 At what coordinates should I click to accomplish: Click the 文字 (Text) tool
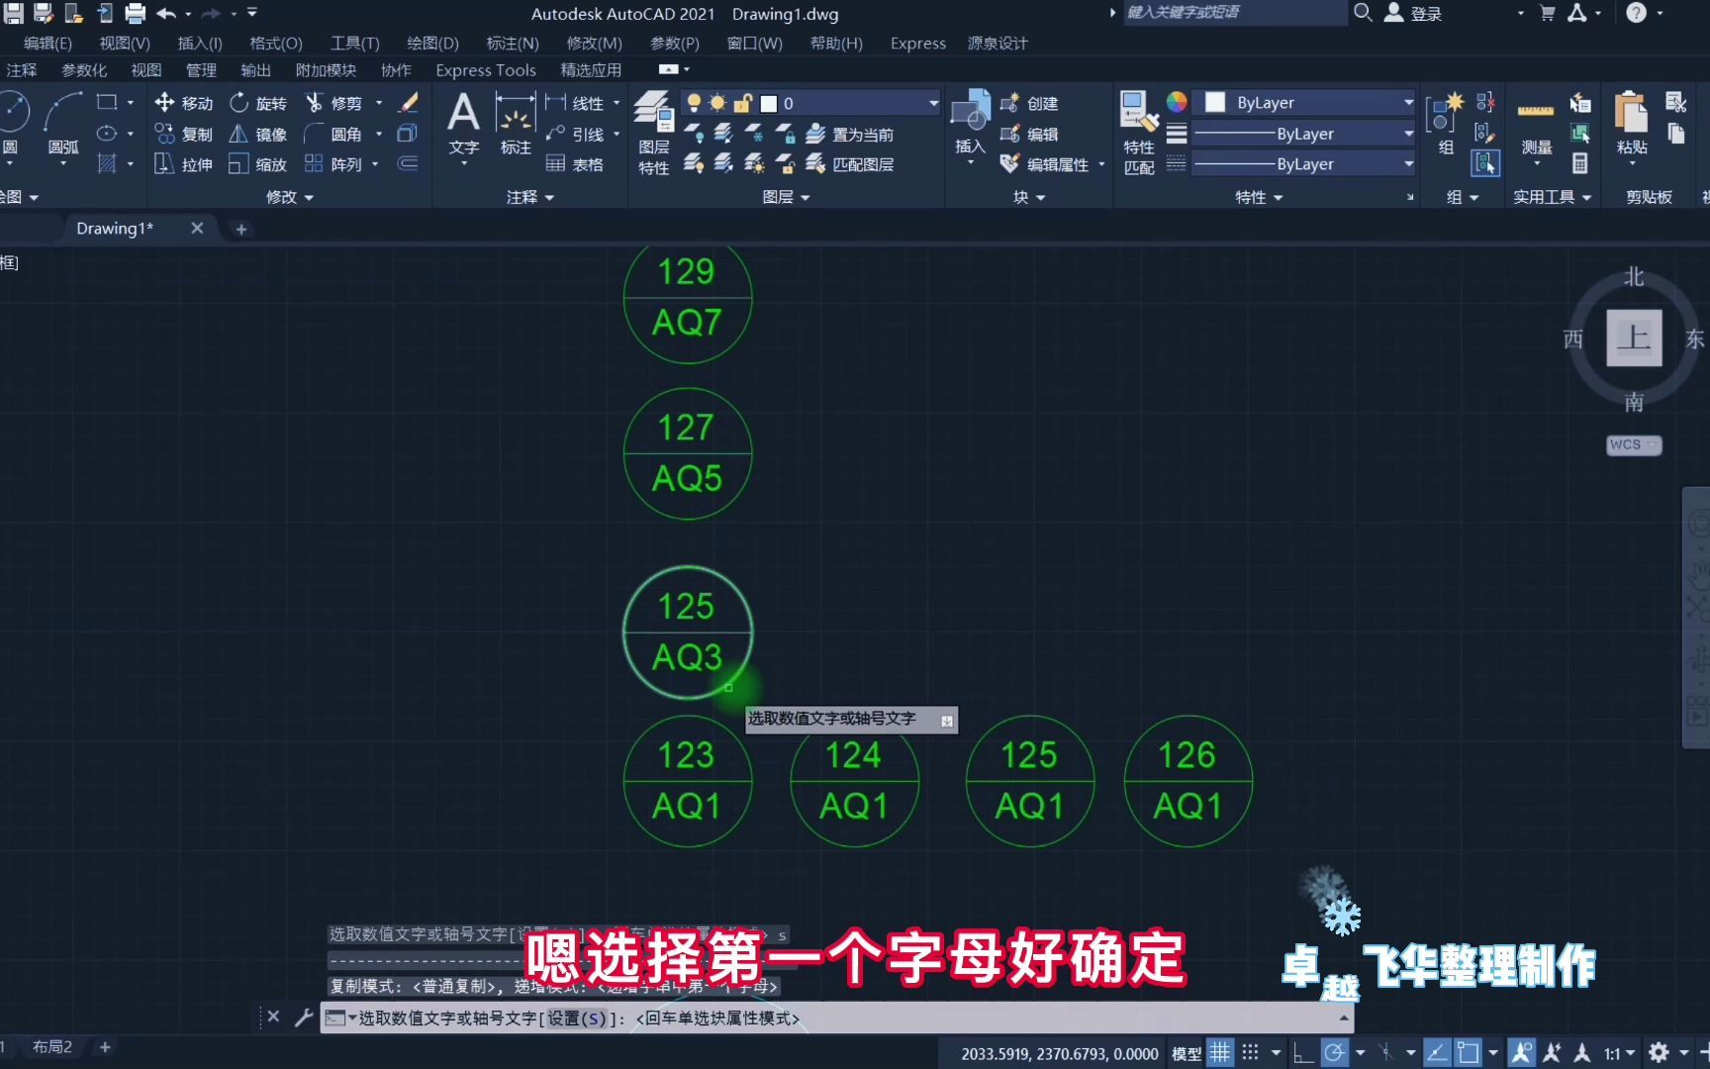[462, 119]
